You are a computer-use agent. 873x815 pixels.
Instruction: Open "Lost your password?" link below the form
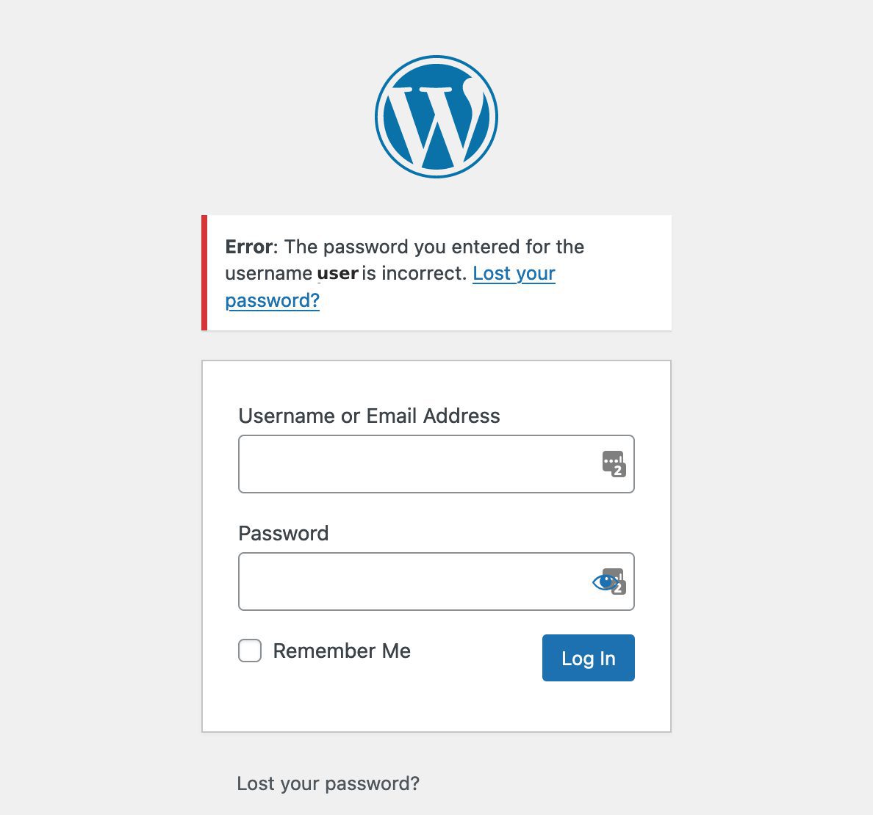(x=328, y=783)
